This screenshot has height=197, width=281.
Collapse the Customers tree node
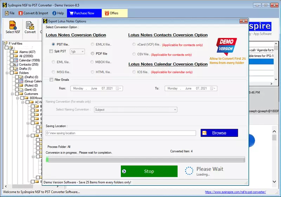tap(12, 94)
